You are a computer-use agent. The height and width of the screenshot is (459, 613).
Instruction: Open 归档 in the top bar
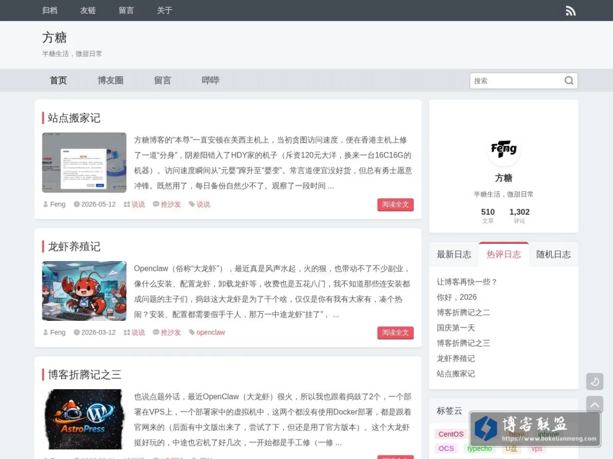(50, 10)
